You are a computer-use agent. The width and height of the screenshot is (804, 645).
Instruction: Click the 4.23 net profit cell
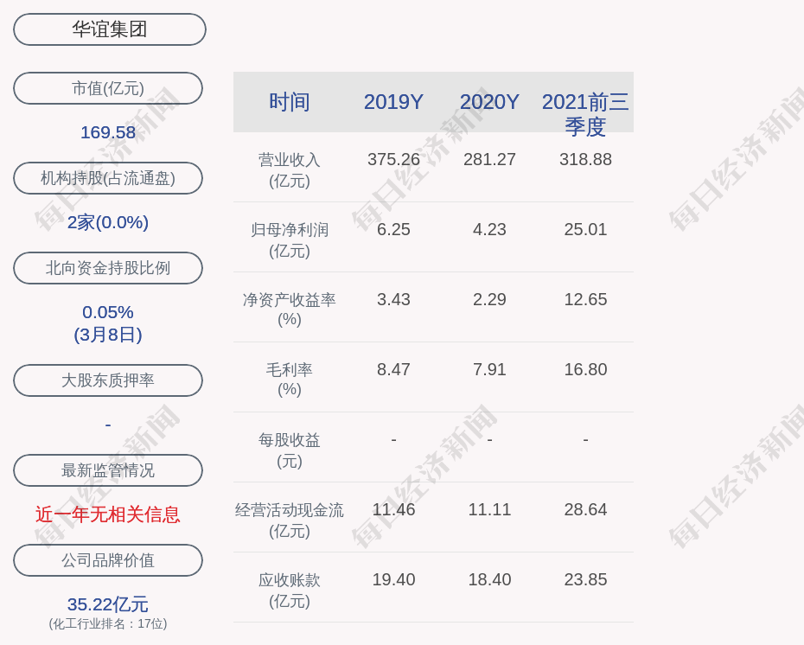coord(489,229)
